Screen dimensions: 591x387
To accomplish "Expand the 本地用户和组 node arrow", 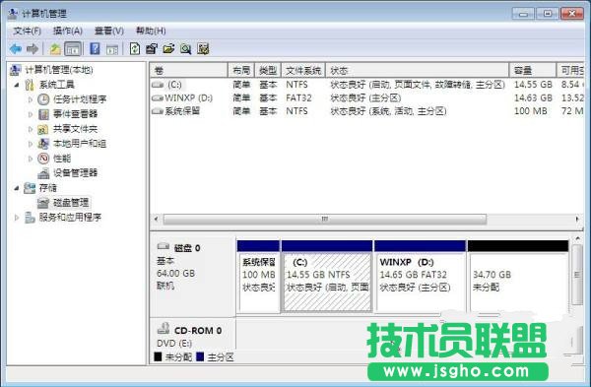I will tap(31, 144).
